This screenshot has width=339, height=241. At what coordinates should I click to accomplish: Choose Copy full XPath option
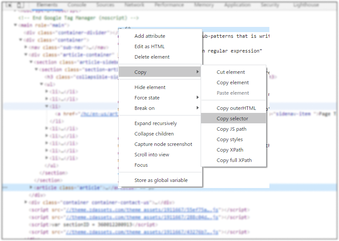point(234,160)
